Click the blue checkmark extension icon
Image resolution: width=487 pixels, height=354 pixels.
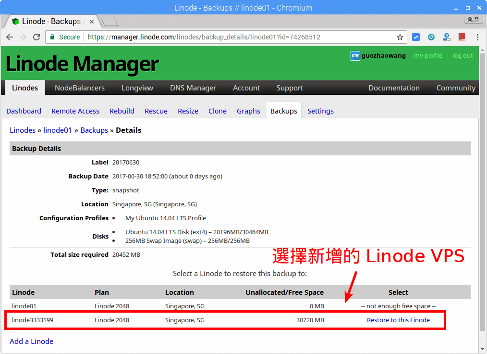pos(416,37)
